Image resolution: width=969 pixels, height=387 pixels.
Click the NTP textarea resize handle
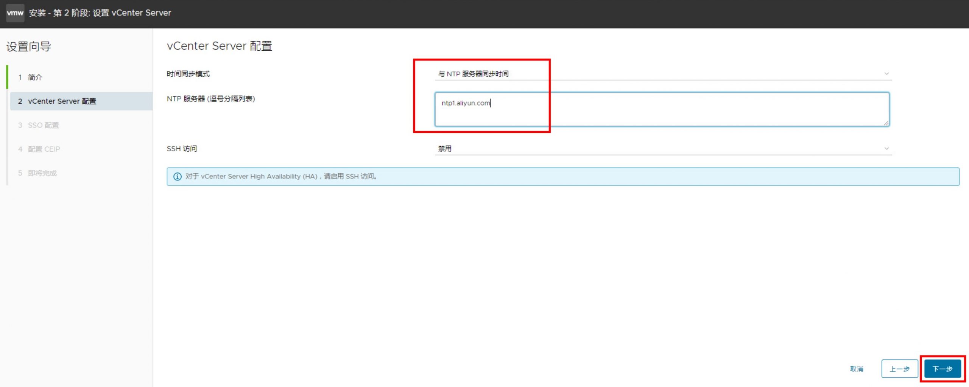pos(886,123)
